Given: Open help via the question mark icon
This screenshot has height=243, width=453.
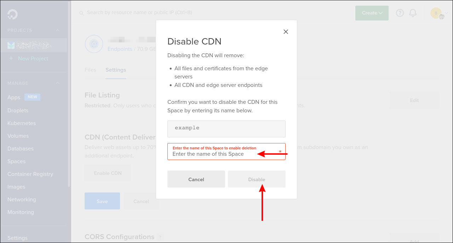Looking at the screenshot, I should click(x=400, y=13).
